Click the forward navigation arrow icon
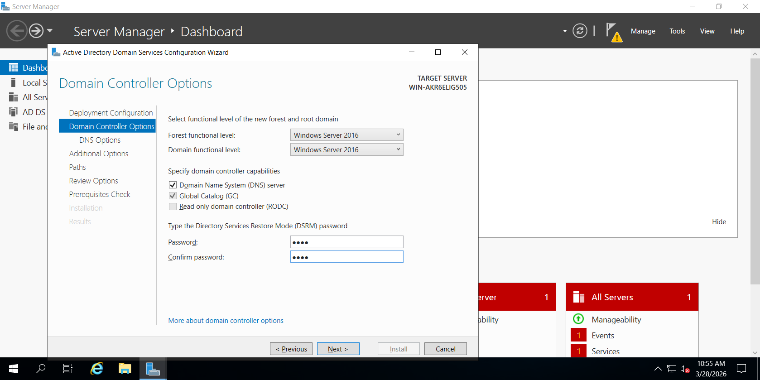 point(36,31)
